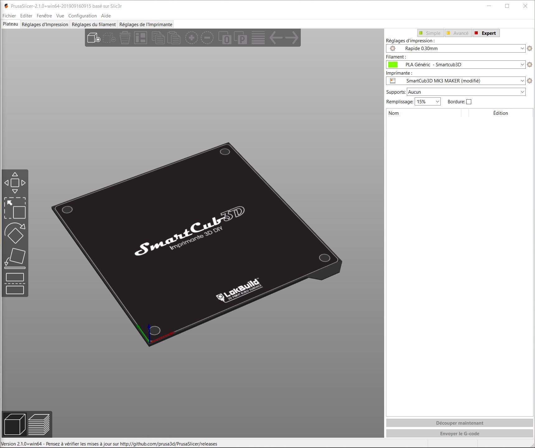The image size is (535, 448).
Task: Click the Delete all trash can icon
Action: click(125, 38)
